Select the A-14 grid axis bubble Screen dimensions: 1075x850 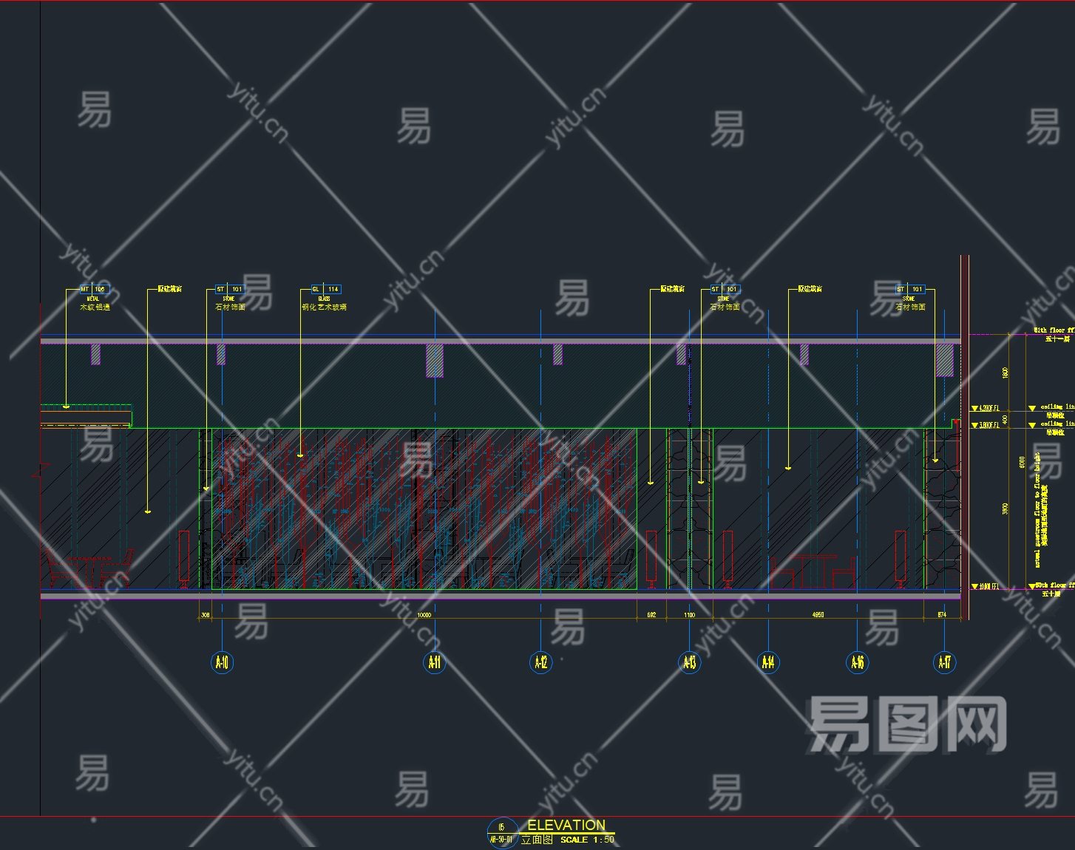769,662
